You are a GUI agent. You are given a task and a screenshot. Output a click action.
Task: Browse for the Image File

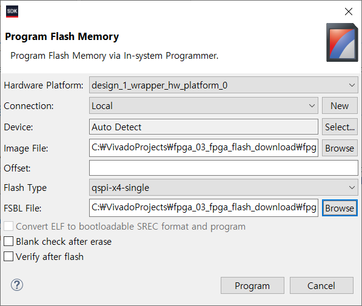point(340,148)
